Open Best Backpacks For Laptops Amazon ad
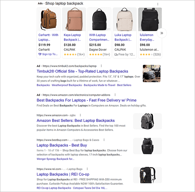The height and width of the screenshot is (192, 195). click(86, 100)
